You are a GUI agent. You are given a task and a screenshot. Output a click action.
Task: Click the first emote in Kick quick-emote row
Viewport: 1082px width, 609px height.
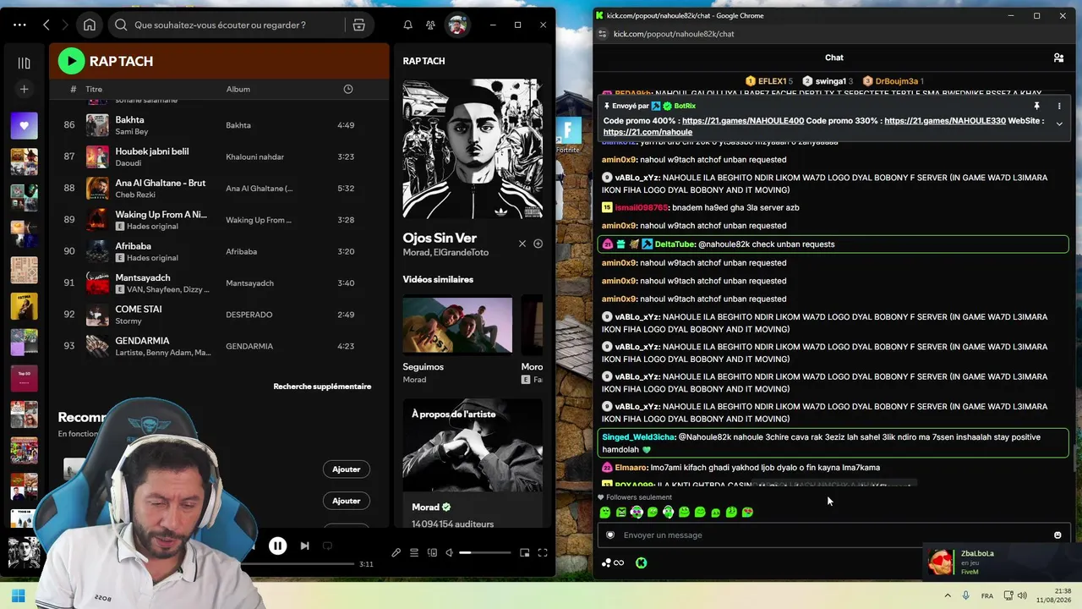605,512
